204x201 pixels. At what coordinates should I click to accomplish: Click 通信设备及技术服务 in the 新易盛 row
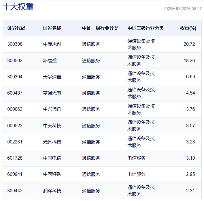141,61
